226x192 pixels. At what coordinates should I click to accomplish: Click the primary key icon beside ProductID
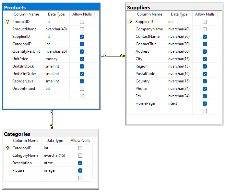coord(7,22)
